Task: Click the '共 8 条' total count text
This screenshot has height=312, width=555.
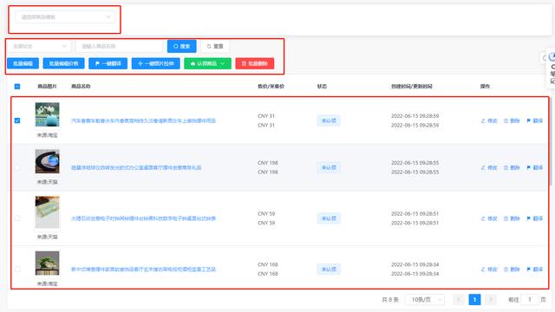Action: (390, 300)
